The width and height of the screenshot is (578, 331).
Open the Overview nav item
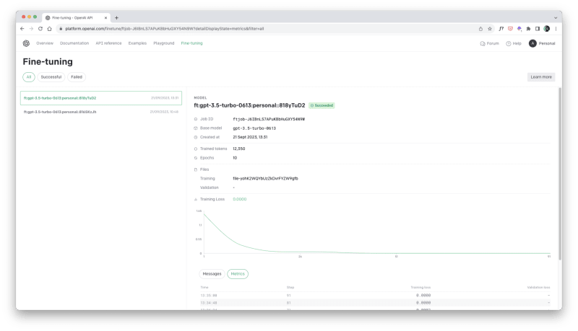[45, 43]
